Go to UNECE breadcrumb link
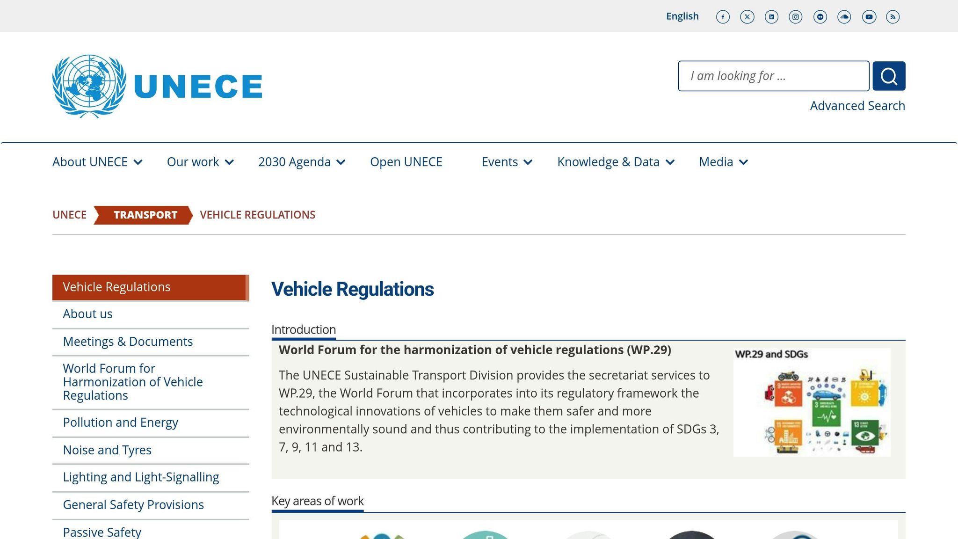Image resolution: width=958 pixels, height=539 pixels. (69, 215)
